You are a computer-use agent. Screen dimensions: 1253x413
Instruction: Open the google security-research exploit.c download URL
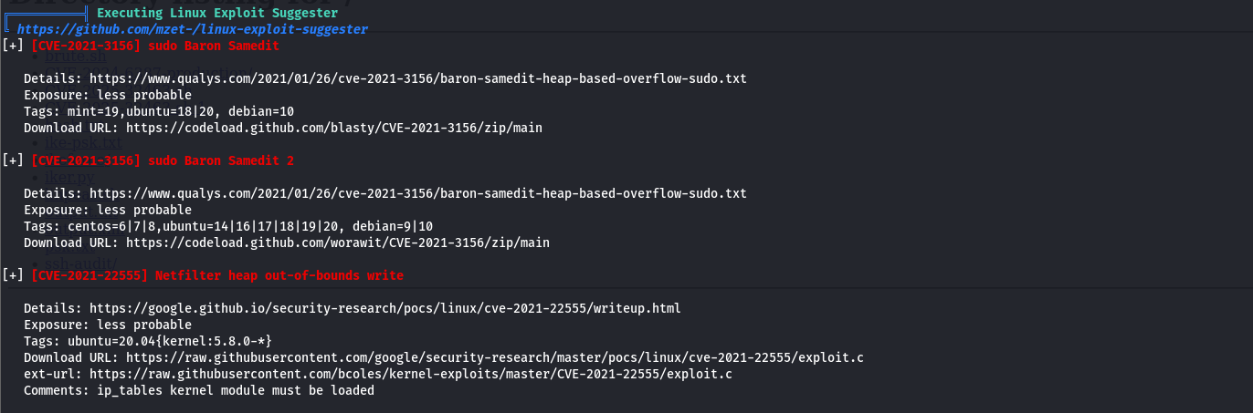click(494, 357)
